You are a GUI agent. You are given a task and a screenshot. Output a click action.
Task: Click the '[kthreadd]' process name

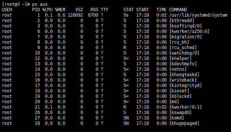pos(182,21)
